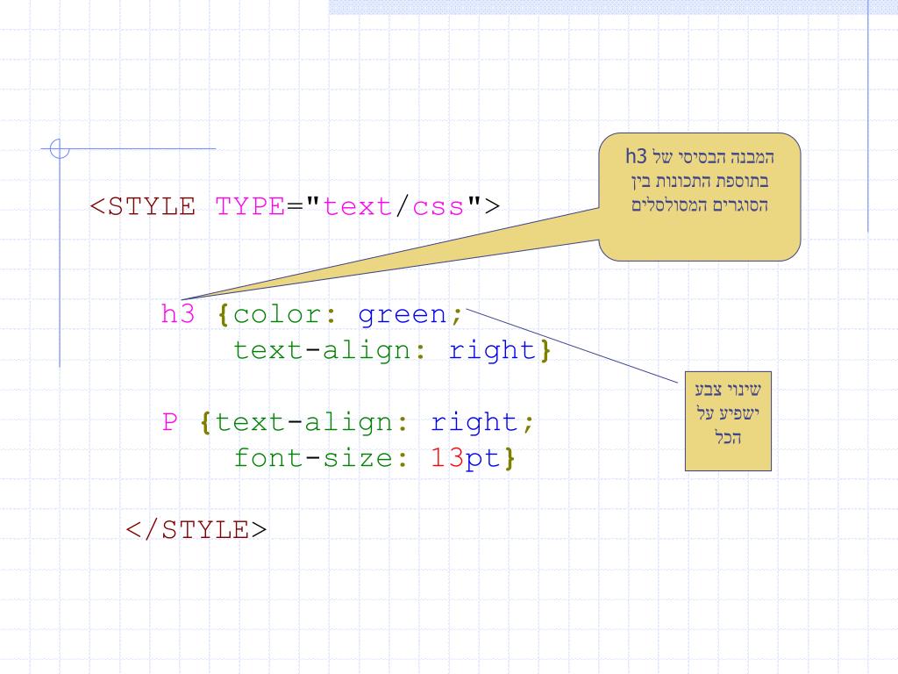Click the "text/css" attribute value
Screen dimensions: 898x674
tap(394, 206)
